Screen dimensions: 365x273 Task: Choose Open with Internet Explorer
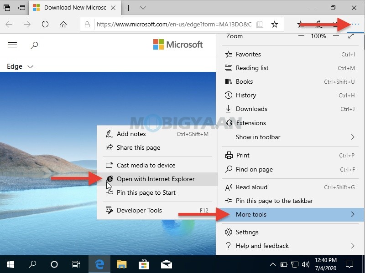tap(157, 179)
